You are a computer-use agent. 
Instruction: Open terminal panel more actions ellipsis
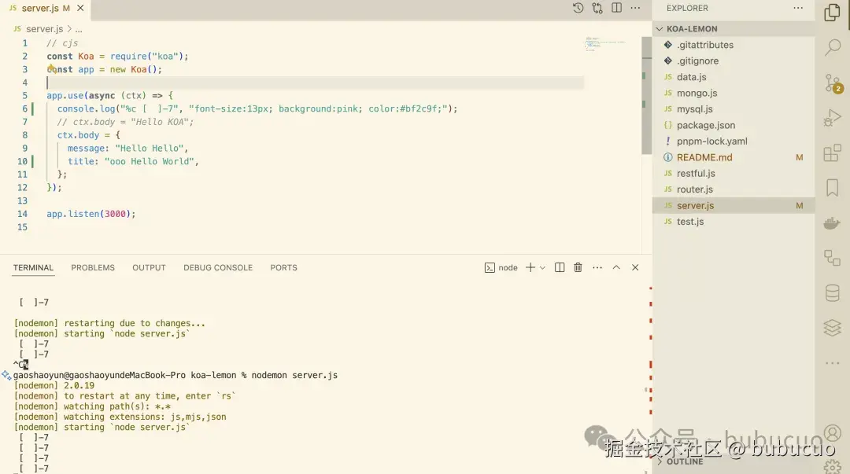(597, 267)
